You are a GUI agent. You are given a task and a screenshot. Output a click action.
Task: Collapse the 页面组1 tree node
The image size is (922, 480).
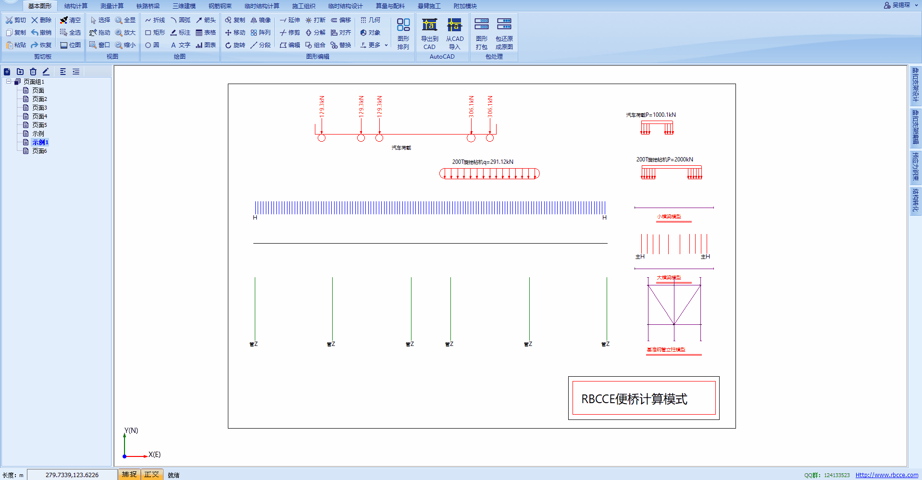[9, 82]
